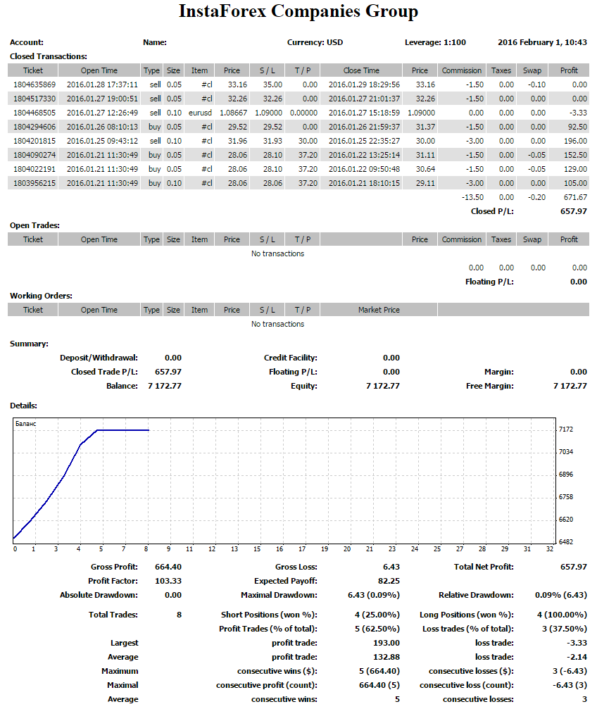This screenshot has width=597, height=709.
Task: Click the Working Orders heading
Action: 41,296
